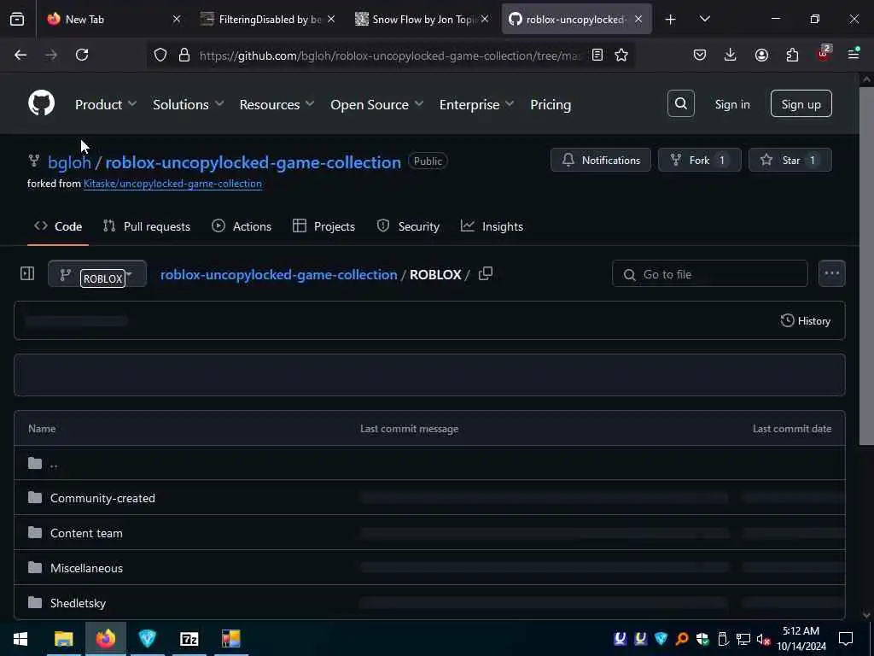
Task: Star the repository
Action: pos(790,160)
